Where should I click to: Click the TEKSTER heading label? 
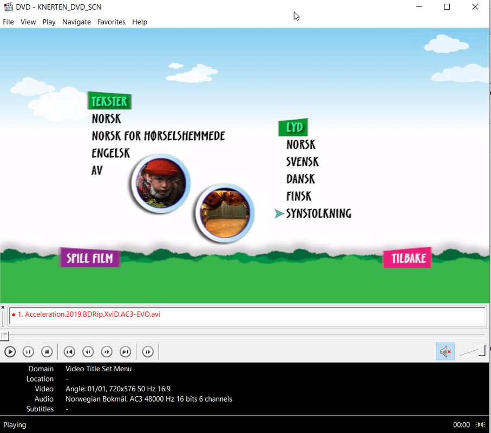(x=109, y=101)
